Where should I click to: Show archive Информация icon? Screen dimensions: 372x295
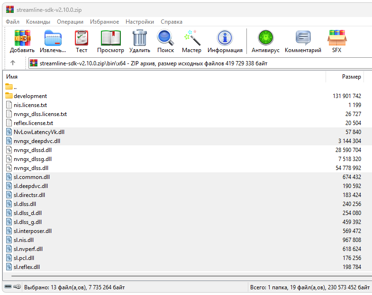click(225, 38)
